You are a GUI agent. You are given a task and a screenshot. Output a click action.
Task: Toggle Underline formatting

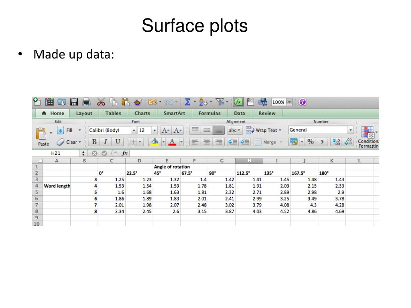pos(117,142)
